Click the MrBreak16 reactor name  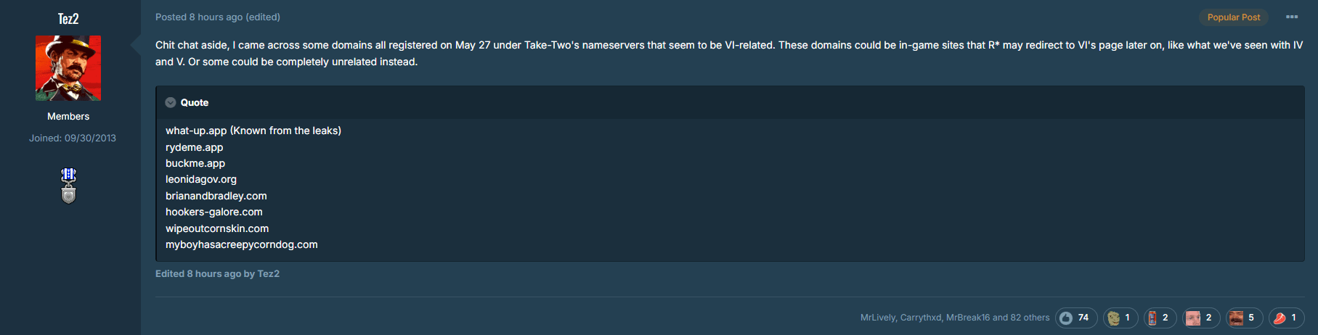coord(968,318)
